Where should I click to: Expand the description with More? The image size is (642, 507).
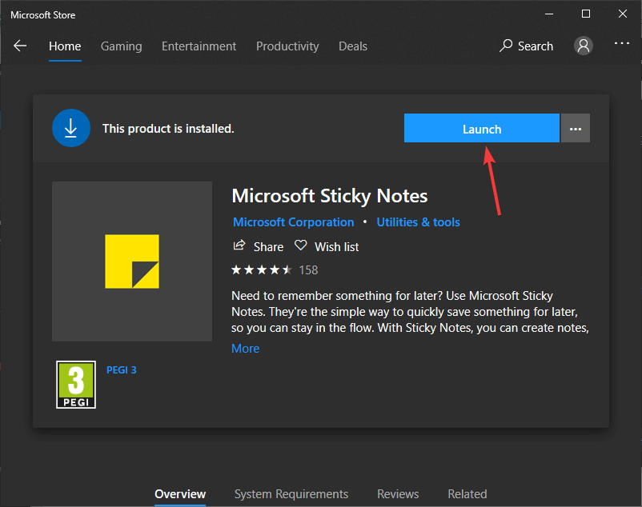[x=245, y=349]
